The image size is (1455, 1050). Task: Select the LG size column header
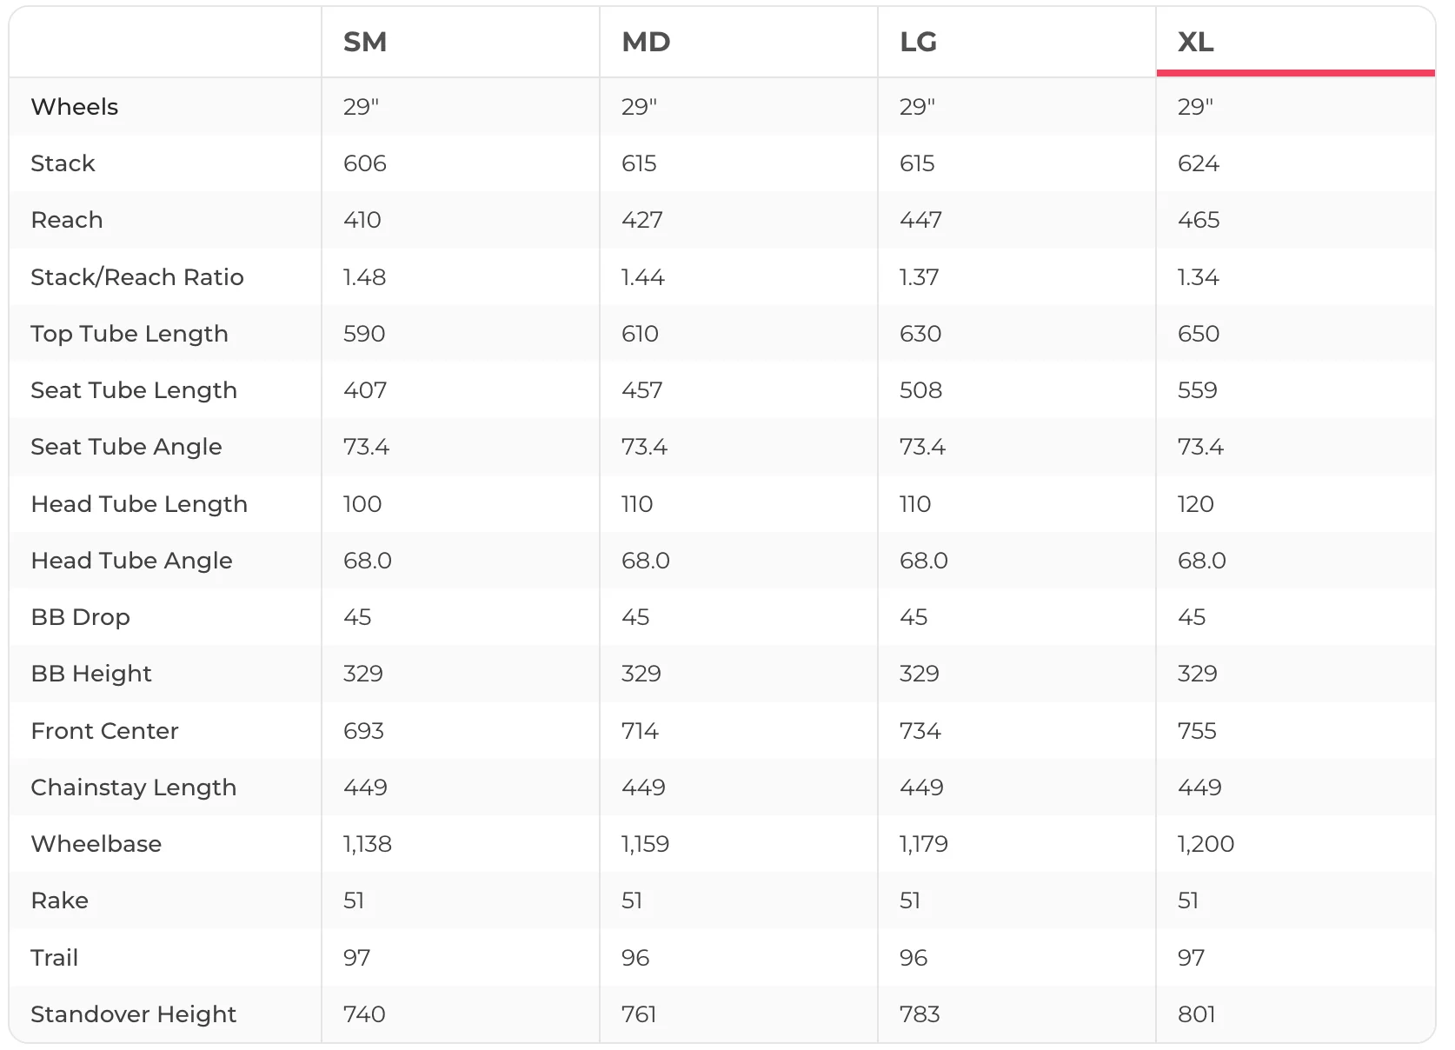coord(918,42)
